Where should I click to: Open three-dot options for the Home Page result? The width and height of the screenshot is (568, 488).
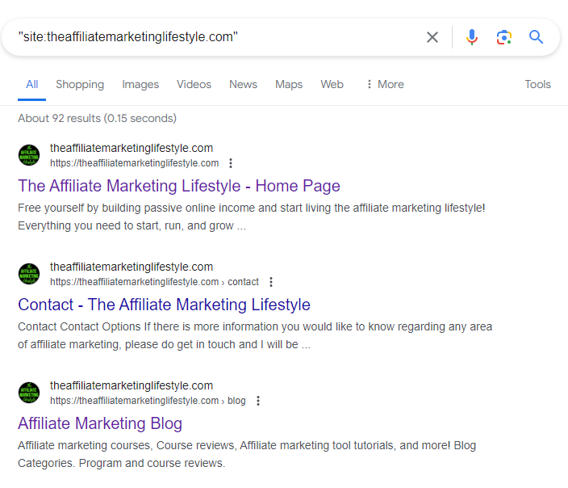231,163
